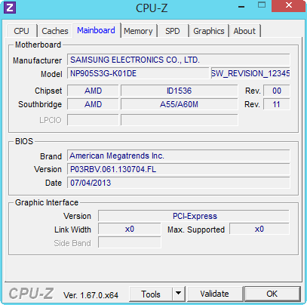Click the Southbridge vendor AMD field
The height and width of the screenshot is (305, 307).
pos(93,104)
